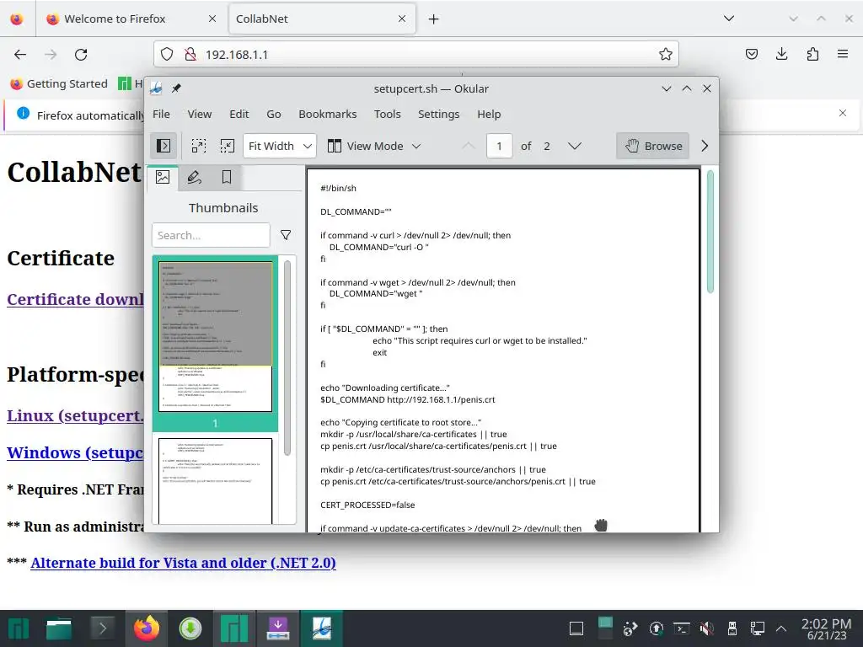The image size is (863, 647).
Task: Go to previous page with up chevron
Action: click(469, 146)
